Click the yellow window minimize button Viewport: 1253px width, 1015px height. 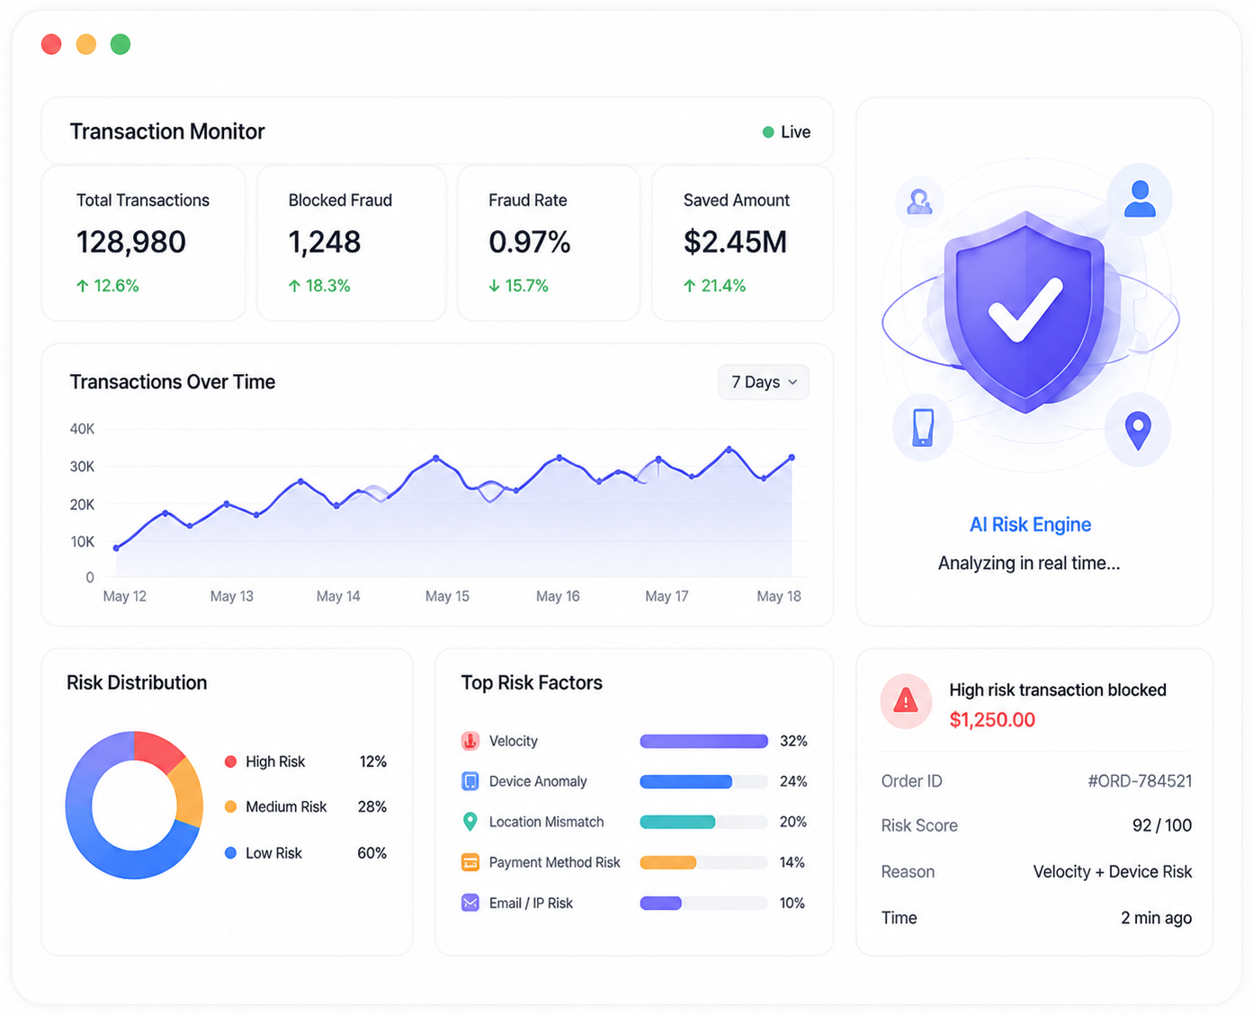point(85,44)
